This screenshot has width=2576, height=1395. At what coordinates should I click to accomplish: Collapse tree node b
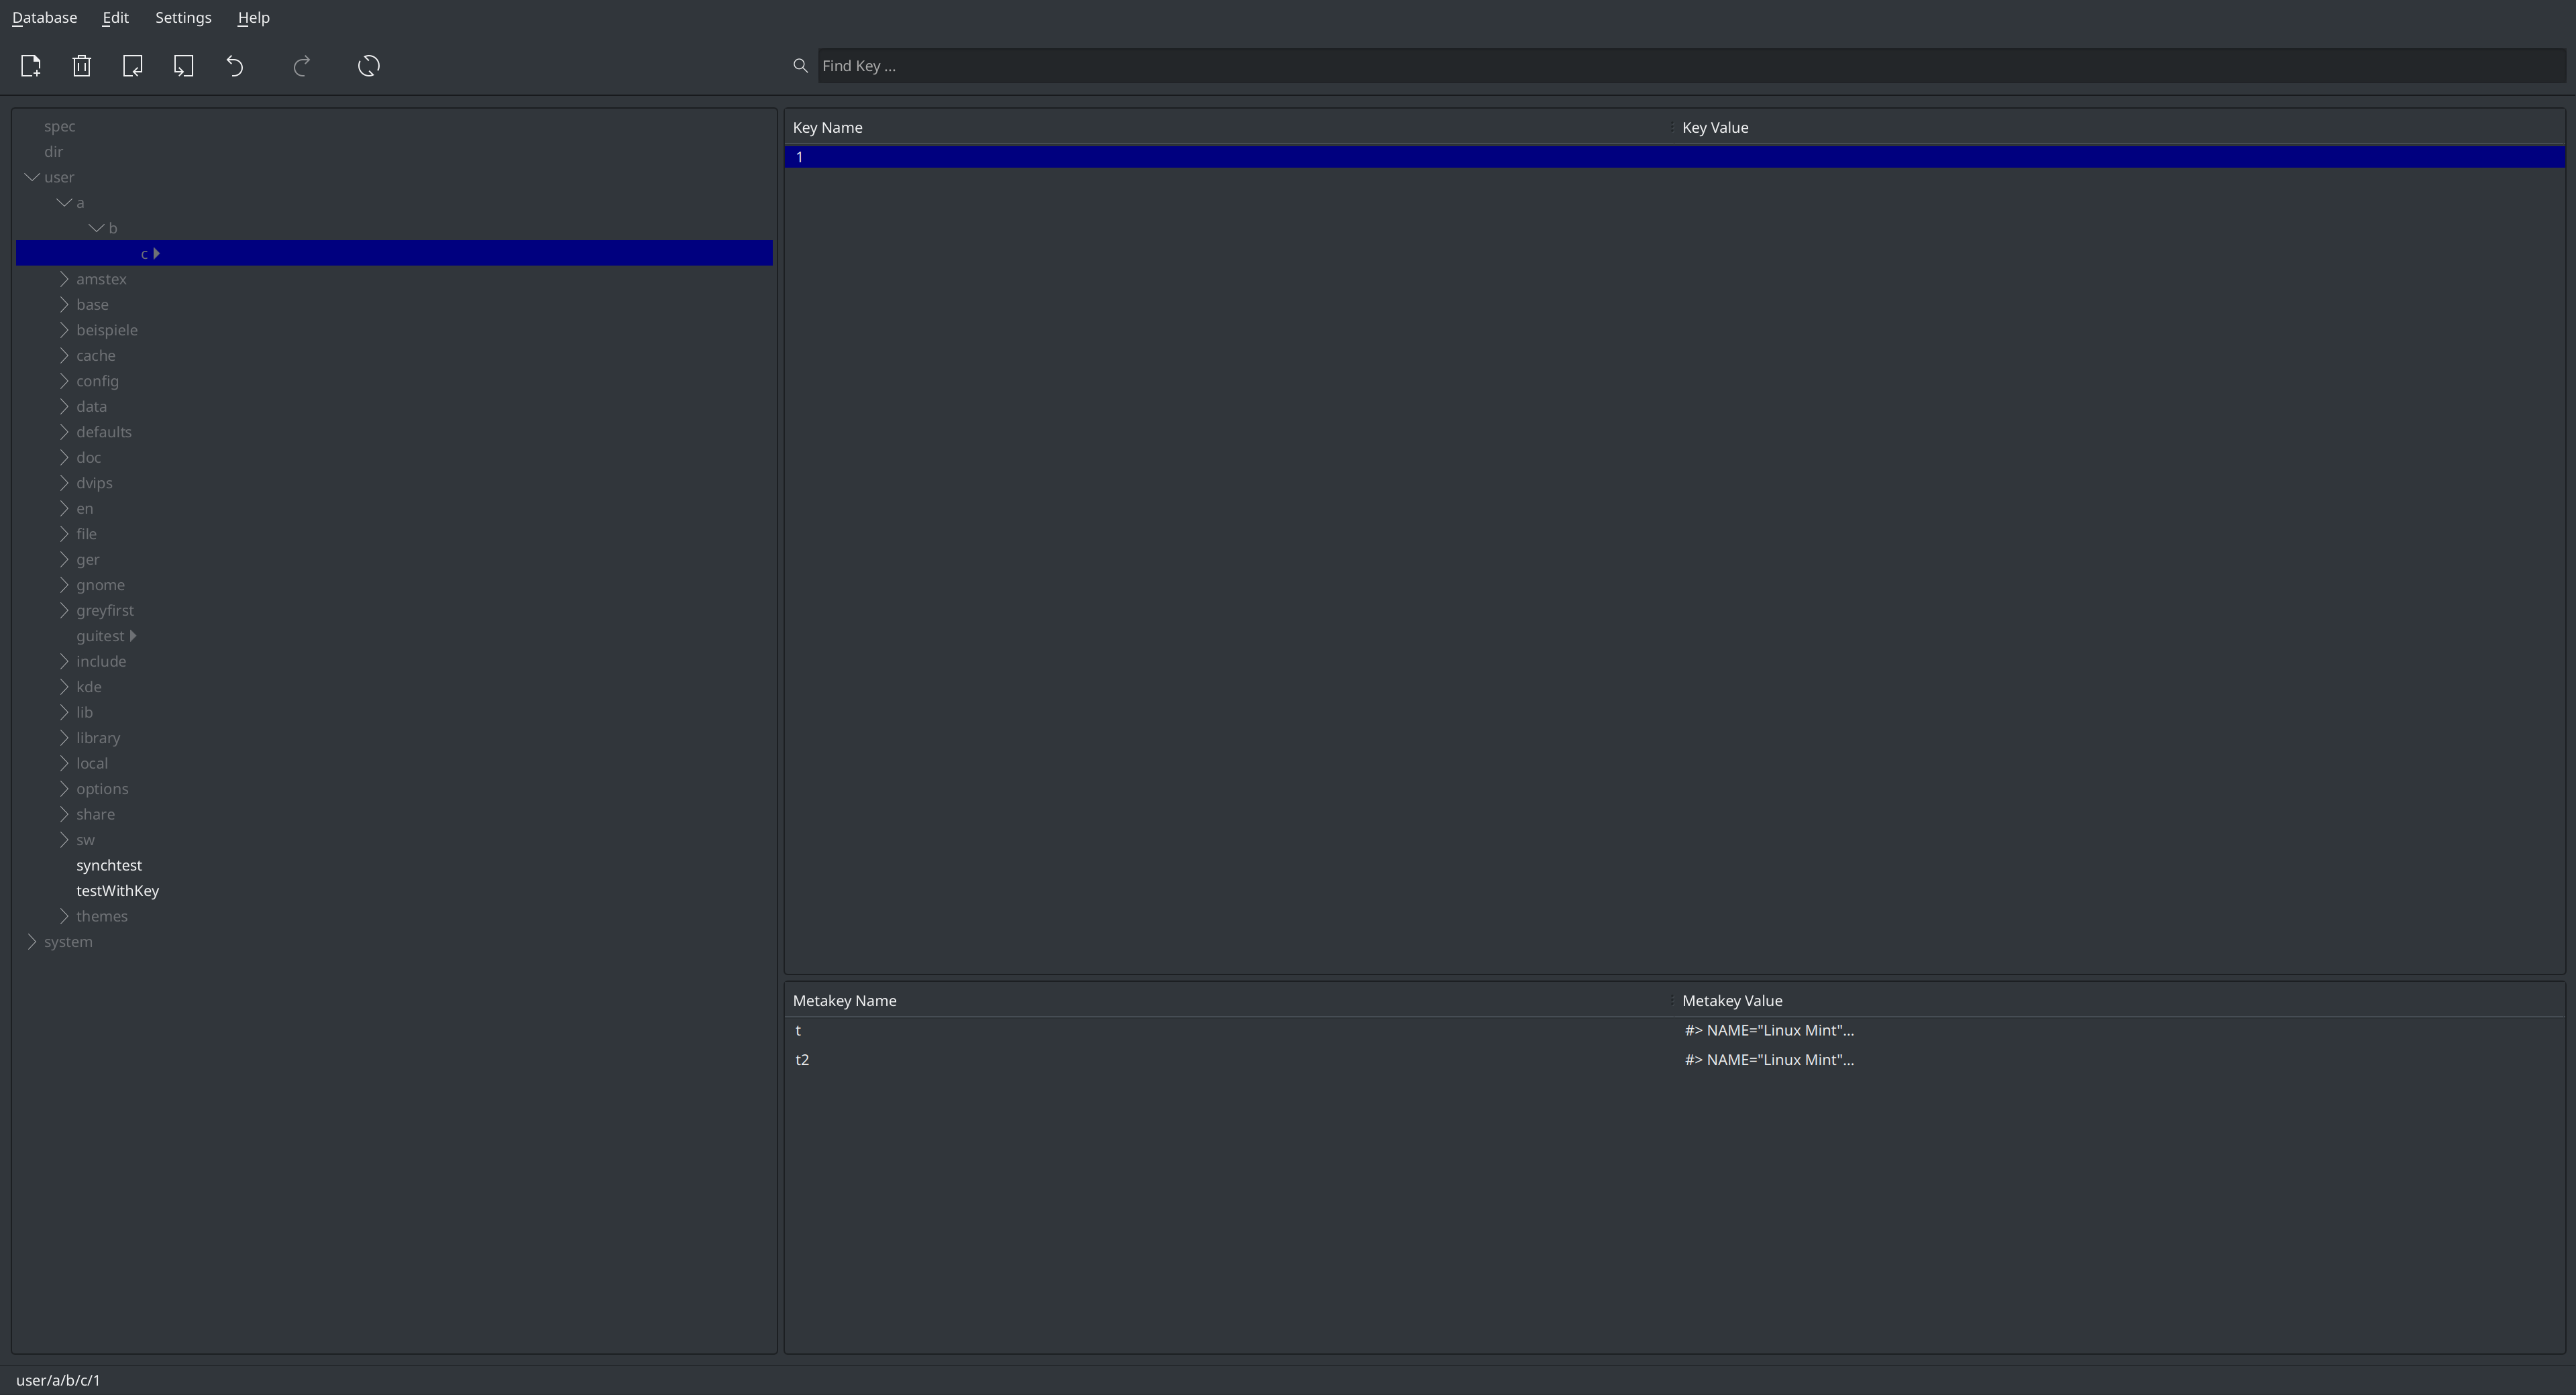coord(96,228)
